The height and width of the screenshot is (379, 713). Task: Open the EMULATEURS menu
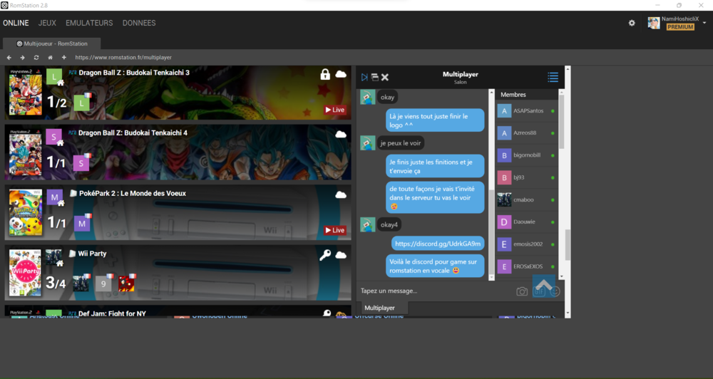(x=89, y=24)
